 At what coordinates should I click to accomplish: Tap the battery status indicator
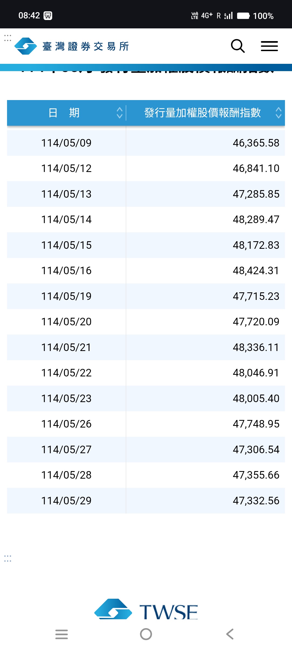click(243, 16)
